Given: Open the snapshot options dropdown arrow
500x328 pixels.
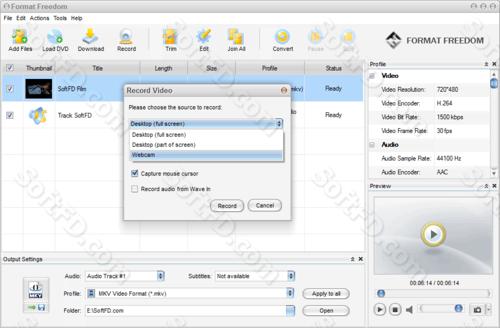Looking at the screenshot, I should pyautogui.click(x=489, y=309).
